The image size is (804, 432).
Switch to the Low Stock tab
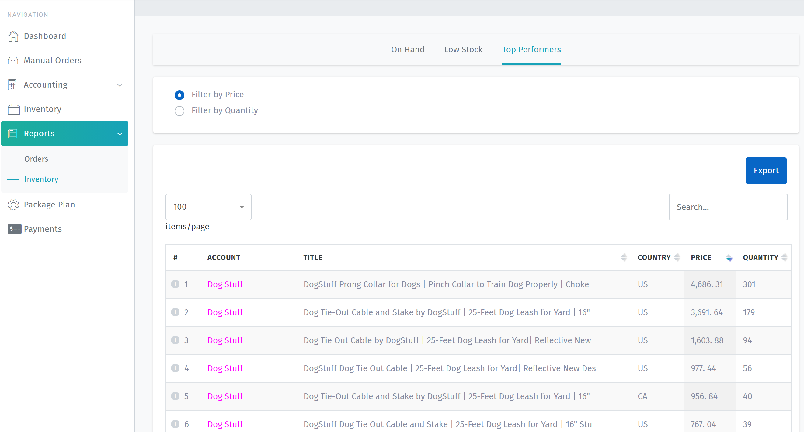(x=463, y=50)
